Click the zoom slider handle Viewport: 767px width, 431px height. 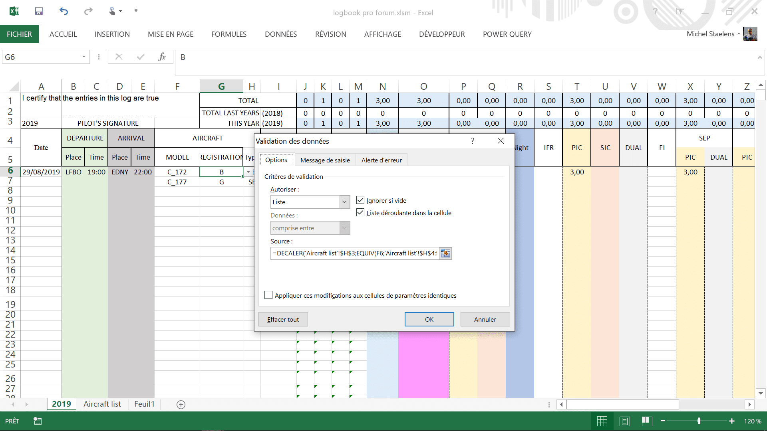pos(699,421)
